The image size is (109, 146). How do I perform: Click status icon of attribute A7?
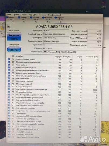pos(9,87)
